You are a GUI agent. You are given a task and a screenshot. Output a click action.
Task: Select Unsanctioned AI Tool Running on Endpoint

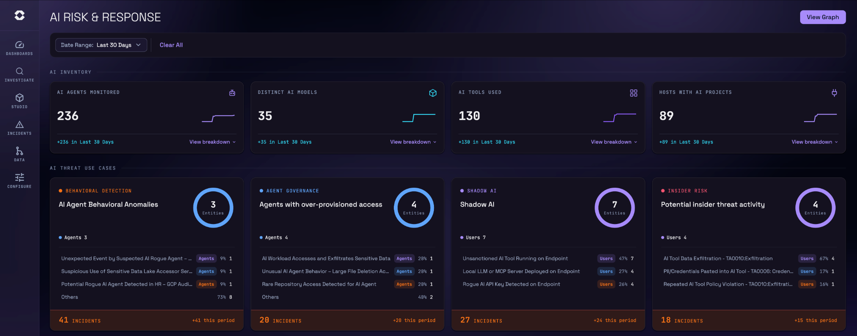click(548, 259)
